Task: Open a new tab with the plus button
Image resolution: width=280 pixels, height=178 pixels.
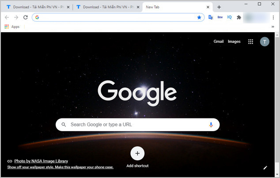Action: (219, 7)
